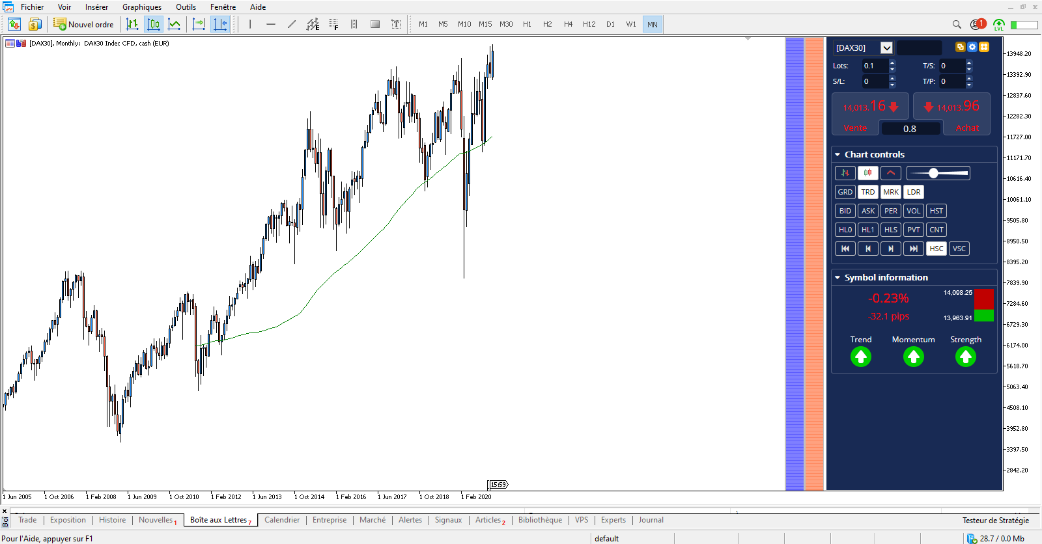1042x544 pixels.
Task: Select the vertical line drawing tool
Action: tap(250, 25)
